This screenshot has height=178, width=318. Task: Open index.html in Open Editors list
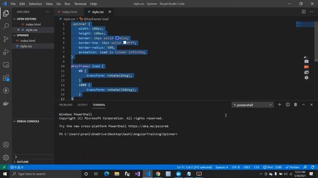[33, 24]
